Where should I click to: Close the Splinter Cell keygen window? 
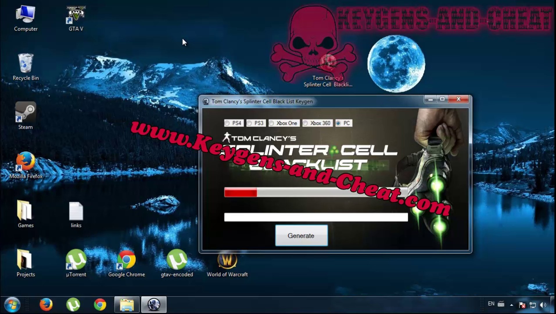[x=459, y=99]
